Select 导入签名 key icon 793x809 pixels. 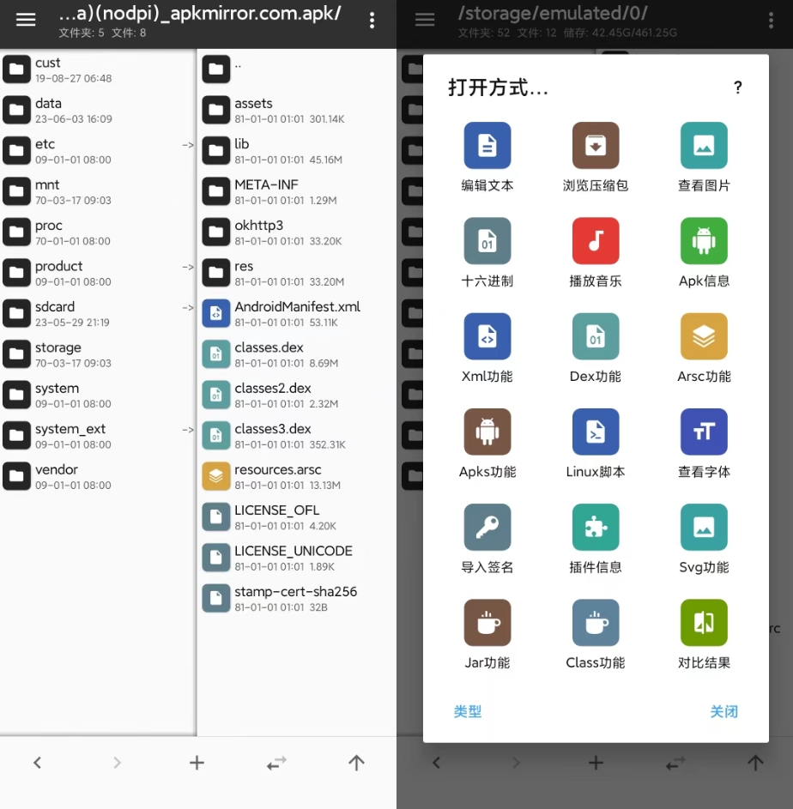pyautogui.click(x=487, y=527)
